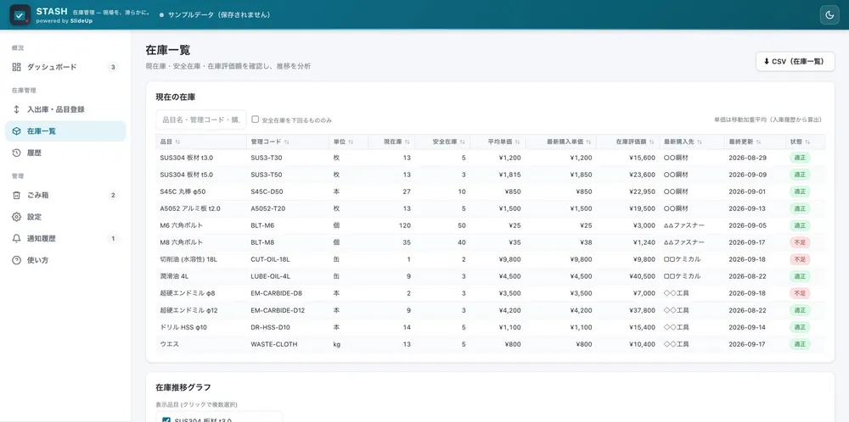The image size is (849, 422).
Task: Click the S45C 丸棒 φ50 row name
Action: (x=183, y=192)
